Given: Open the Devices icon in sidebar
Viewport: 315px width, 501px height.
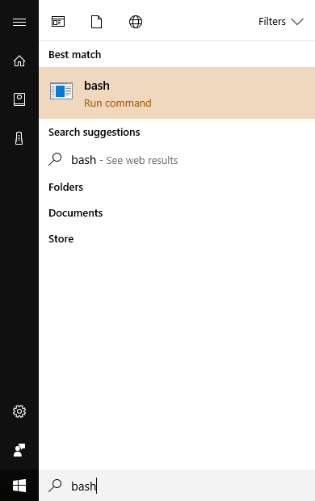Looking at the screenshot, I should tap(19, 138).
